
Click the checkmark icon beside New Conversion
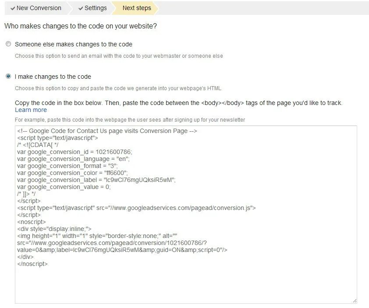click(x=13, y=8)
